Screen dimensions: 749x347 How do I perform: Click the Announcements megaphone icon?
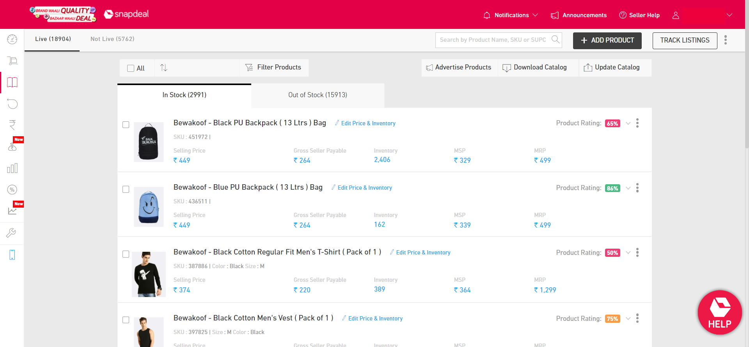(555, 15)
